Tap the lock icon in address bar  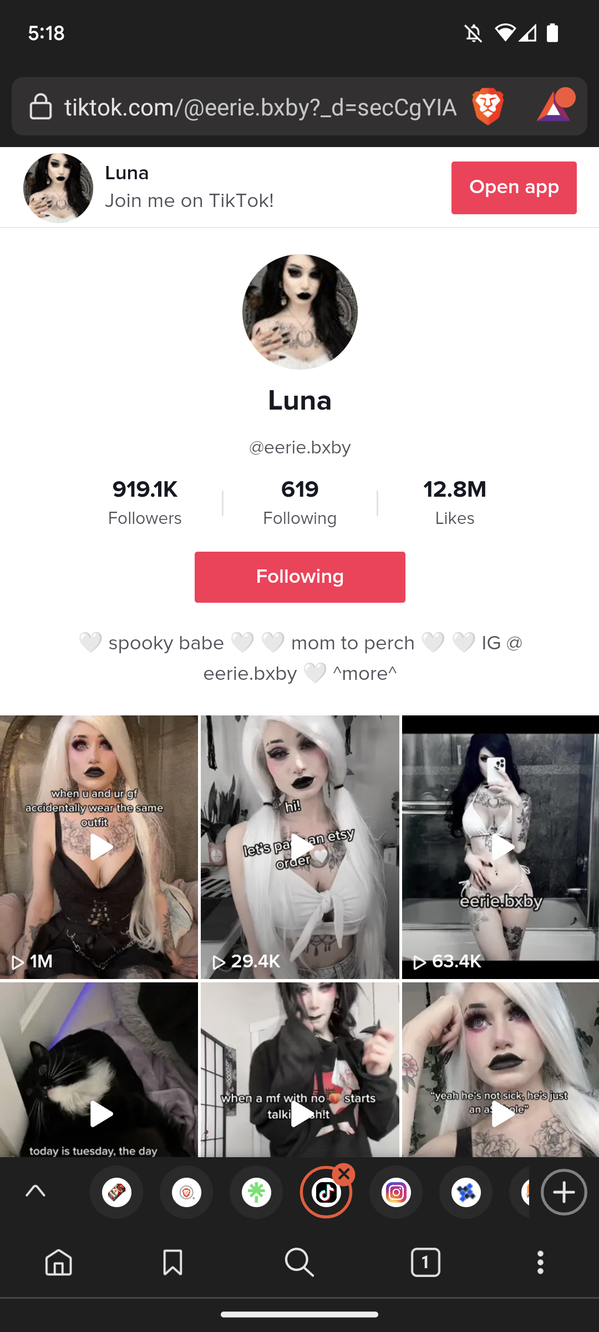40,107
